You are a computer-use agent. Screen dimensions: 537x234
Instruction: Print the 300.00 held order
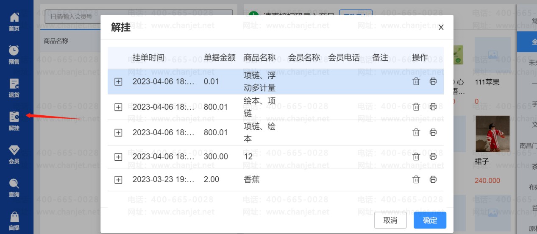433,156
